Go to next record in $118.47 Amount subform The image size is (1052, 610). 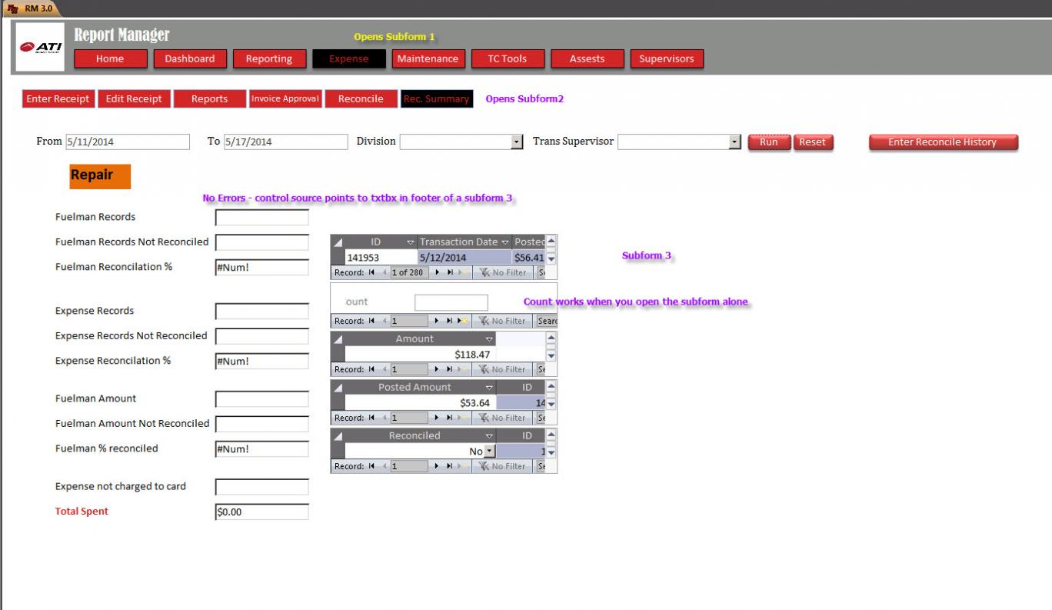(x=438, y=369)
